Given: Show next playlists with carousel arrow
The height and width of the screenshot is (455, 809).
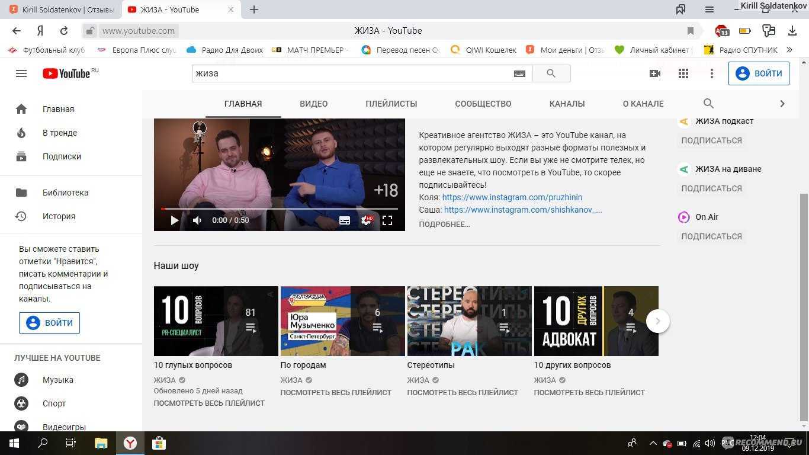Looking at the screenshot, I should click(x=657, y=321).
